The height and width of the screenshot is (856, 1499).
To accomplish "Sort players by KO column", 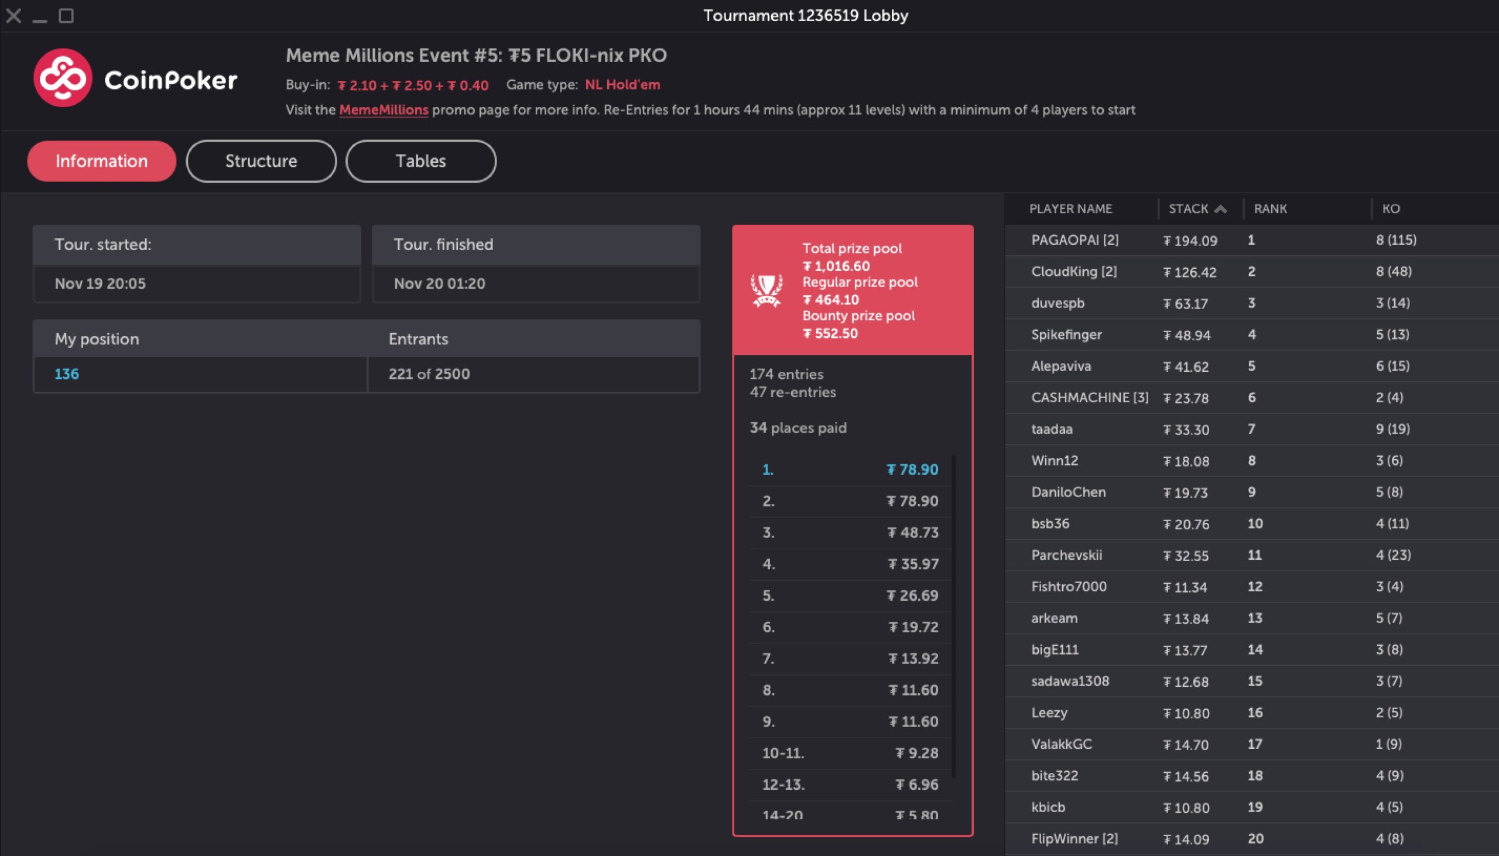I will point(1390,208).
